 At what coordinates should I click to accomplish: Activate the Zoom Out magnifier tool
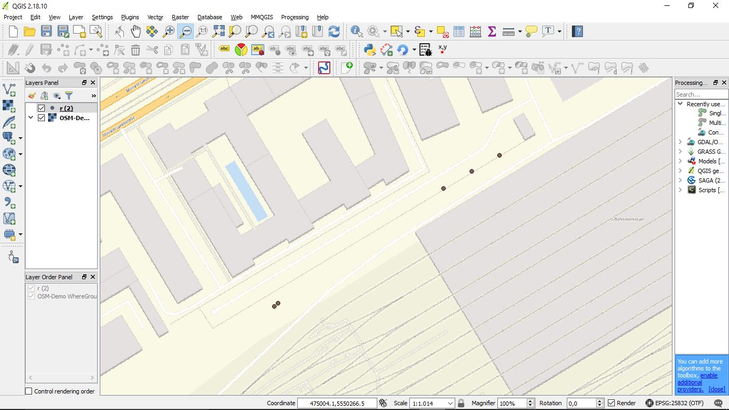(x=185, y=31)
